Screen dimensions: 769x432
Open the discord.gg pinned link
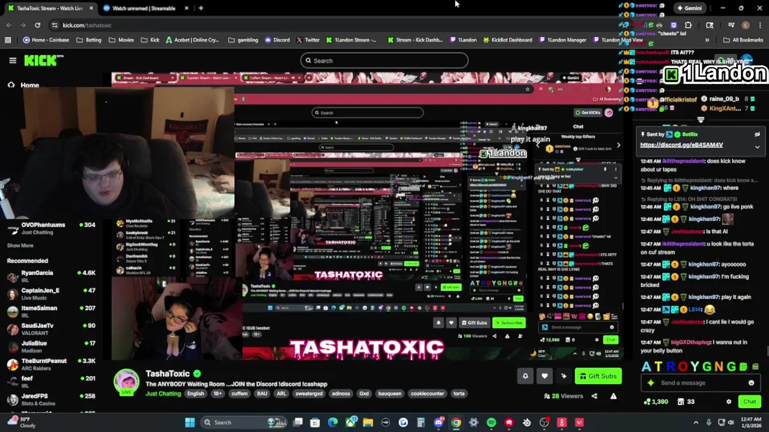(681, 145)
